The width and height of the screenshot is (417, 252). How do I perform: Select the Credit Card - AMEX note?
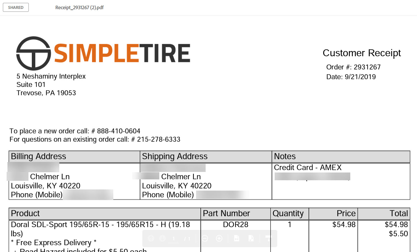[x=308, y=168]
